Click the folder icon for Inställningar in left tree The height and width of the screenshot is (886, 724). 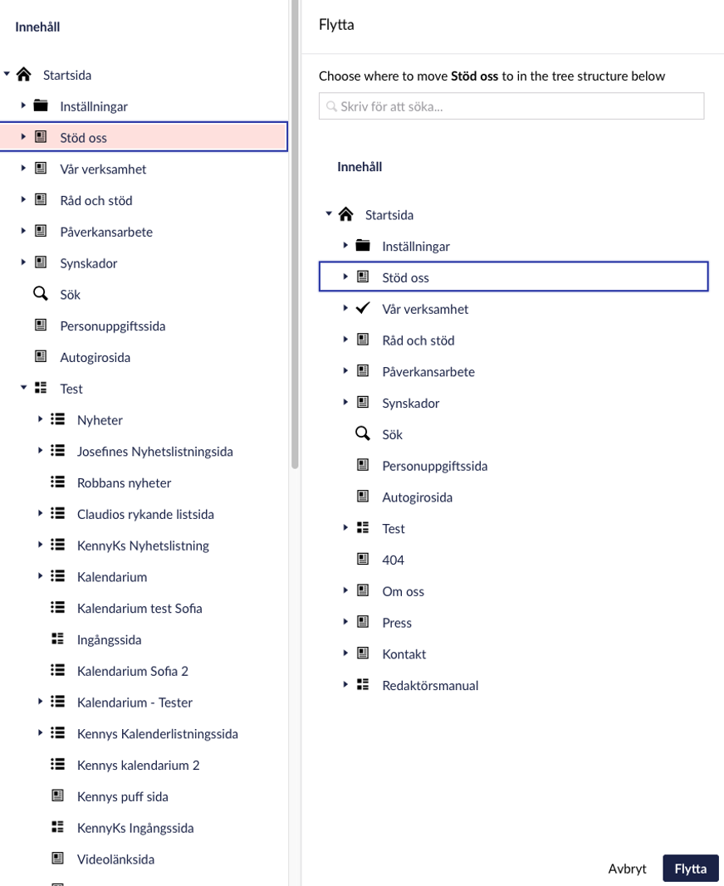coord(41,106)
